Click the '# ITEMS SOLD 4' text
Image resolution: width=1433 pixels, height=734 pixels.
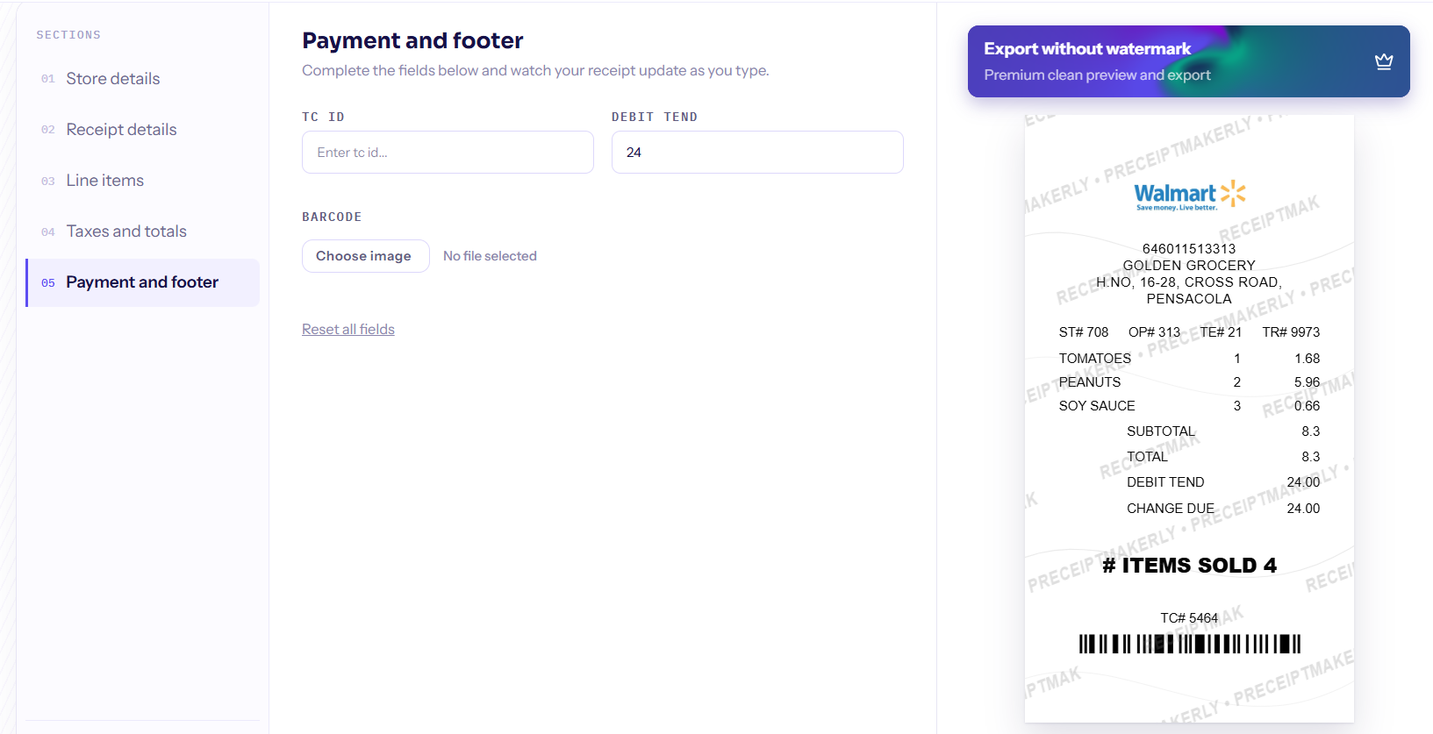1189,566
